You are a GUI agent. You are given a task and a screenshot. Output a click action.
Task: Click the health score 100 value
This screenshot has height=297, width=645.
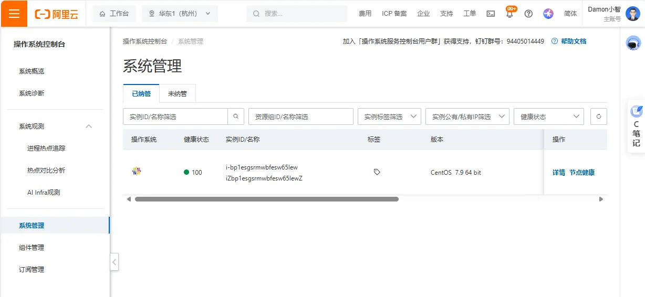[x=197, y=172]
